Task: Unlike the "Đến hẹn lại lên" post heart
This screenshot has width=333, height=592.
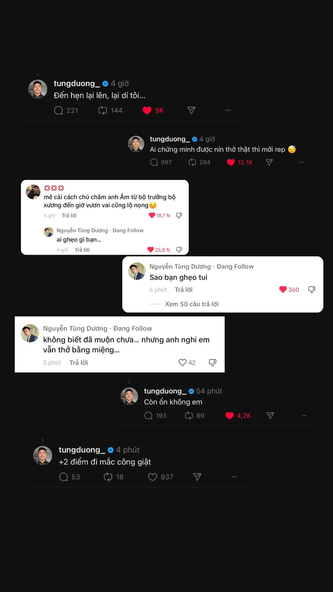Action: (147, 110)
